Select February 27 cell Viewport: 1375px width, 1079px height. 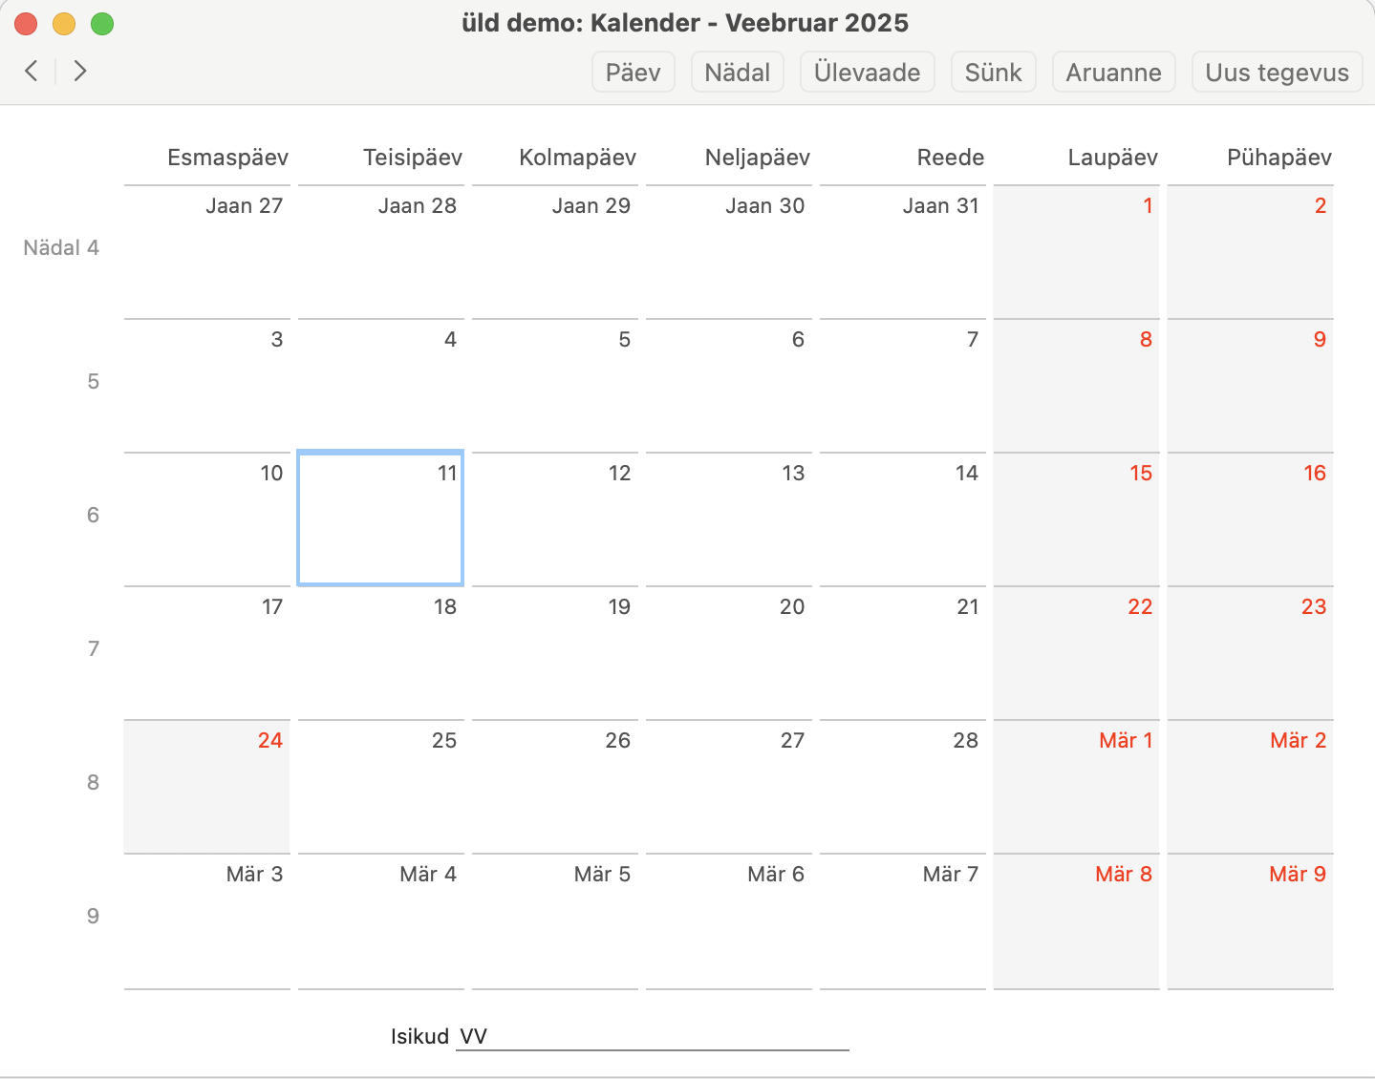pyautogui.click(x=729, y=787)
